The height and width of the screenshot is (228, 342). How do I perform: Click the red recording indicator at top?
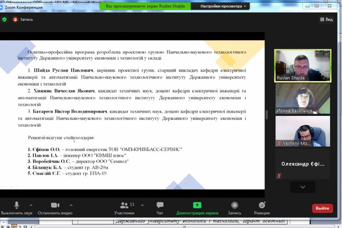(16, 20)
